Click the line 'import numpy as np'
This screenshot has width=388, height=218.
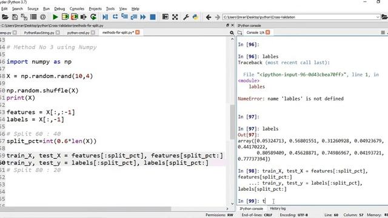click(x=39, y=62)
